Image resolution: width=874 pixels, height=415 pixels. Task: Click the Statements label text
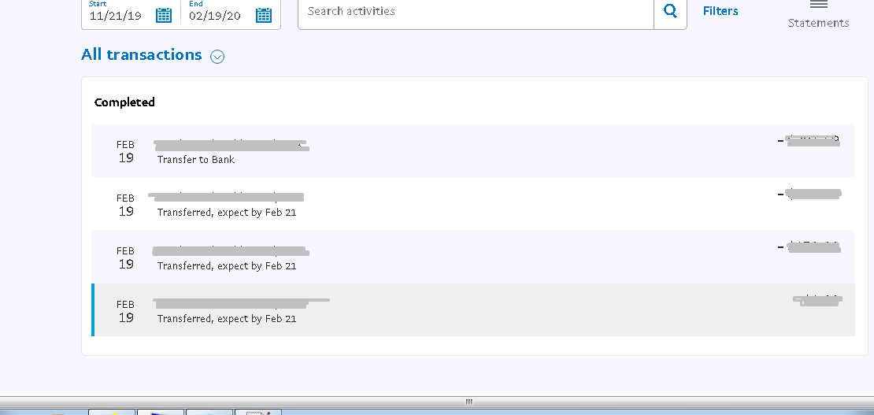click(x=818, y=23)
